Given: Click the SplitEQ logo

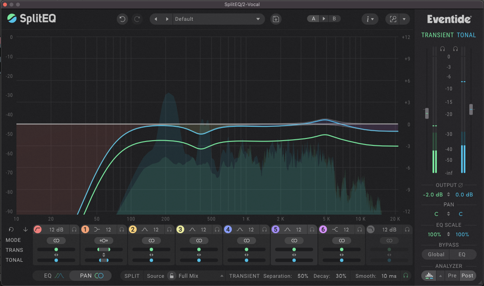Looking at the screenshot, I should point(32,19).
